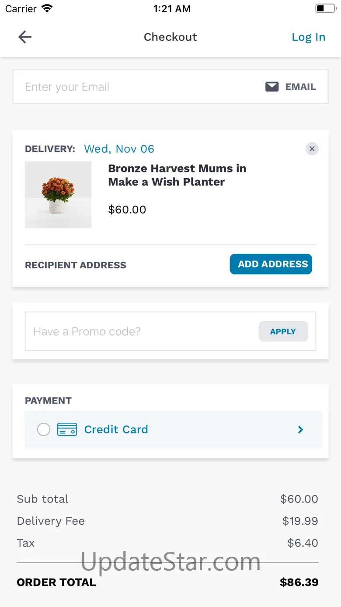Screen dimensions: 341x607
Task: Tap the Wi-Fi status icon
Action: [x=47, y=9]
